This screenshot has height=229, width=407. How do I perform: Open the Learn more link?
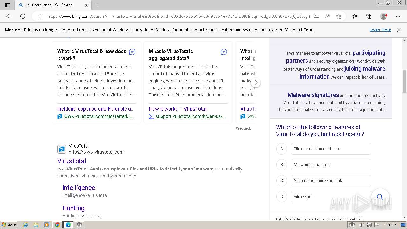click(x=380, y=30)
